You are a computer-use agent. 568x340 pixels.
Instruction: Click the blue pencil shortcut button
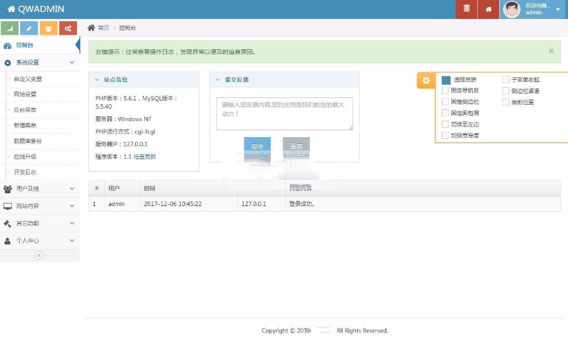(x=29, y=28)
